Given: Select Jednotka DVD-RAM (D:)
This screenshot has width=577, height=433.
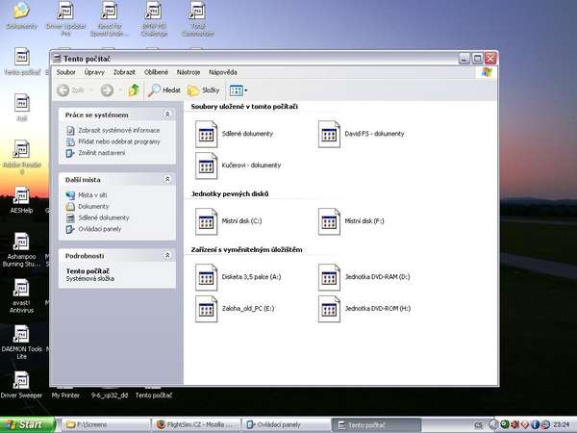Looking at the screenshot, I should tap(364, 277).
